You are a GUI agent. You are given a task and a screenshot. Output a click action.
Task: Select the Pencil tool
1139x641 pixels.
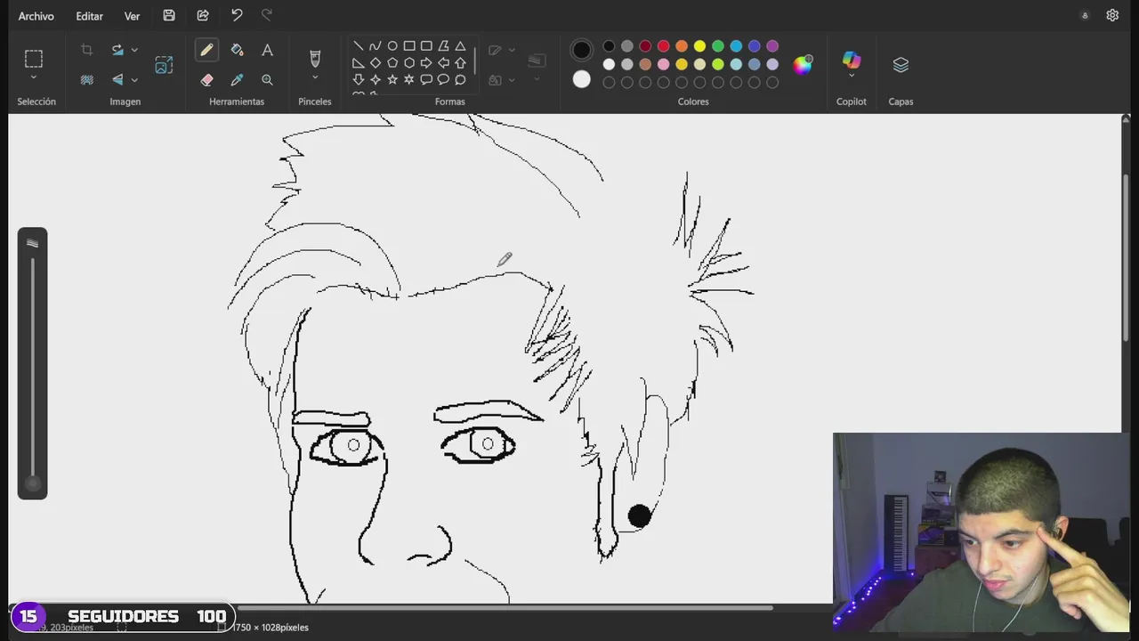pos(206,50)
